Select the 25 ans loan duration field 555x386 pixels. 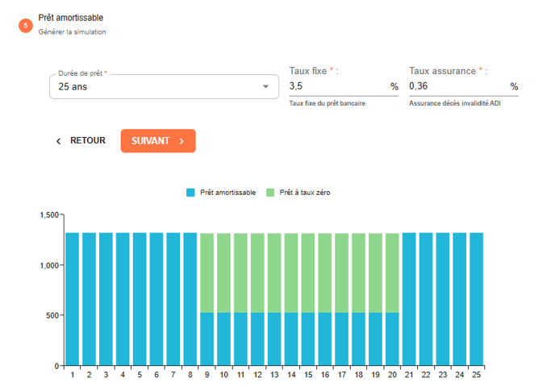tap(153, 87)
